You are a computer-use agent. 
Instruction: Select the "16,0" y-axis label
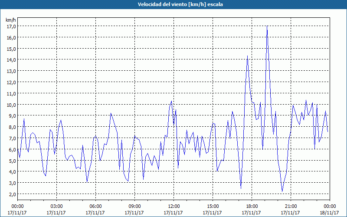tap(11, 38)
